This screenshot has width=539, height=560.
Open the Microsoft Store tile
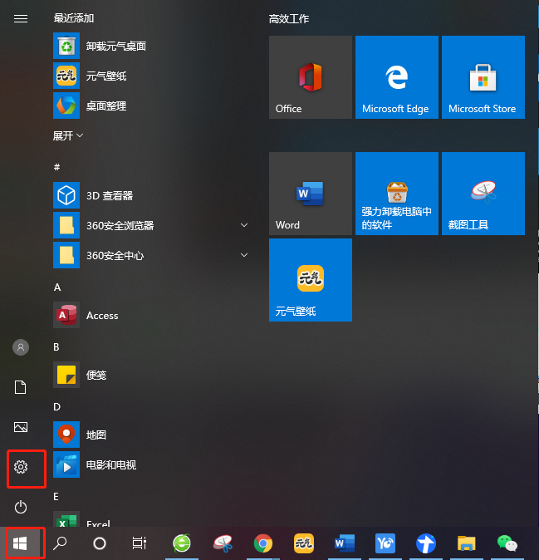[x=483, y=77]
